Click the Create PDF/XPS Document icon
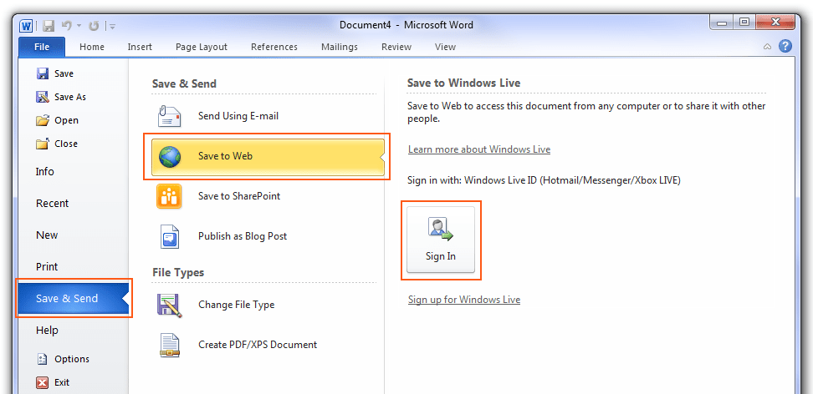The height and width of the screenshot is (394, 813). [170, 345]
